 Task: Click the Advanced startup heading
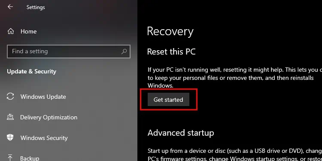tap(181, 133)
